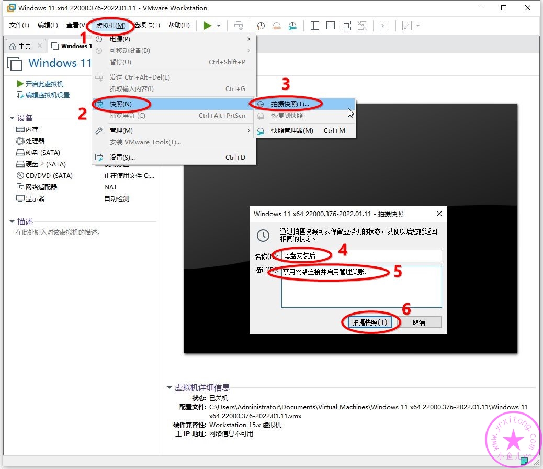Click the snapshot 描述 text area
This screenshot has width=543, height=469.
(361, 287)
